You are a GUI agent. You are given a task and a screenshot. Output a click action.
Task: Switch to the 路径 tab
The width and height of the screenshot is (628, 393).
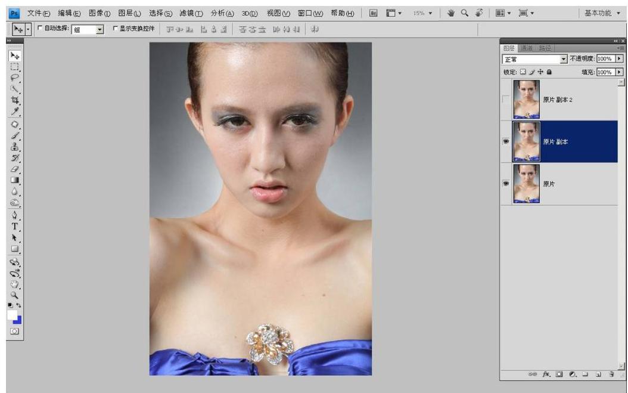click(545, 48)
